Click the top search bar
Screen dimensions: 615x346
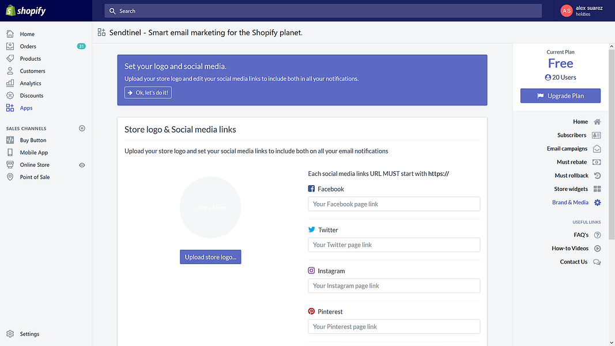(323, 11)
